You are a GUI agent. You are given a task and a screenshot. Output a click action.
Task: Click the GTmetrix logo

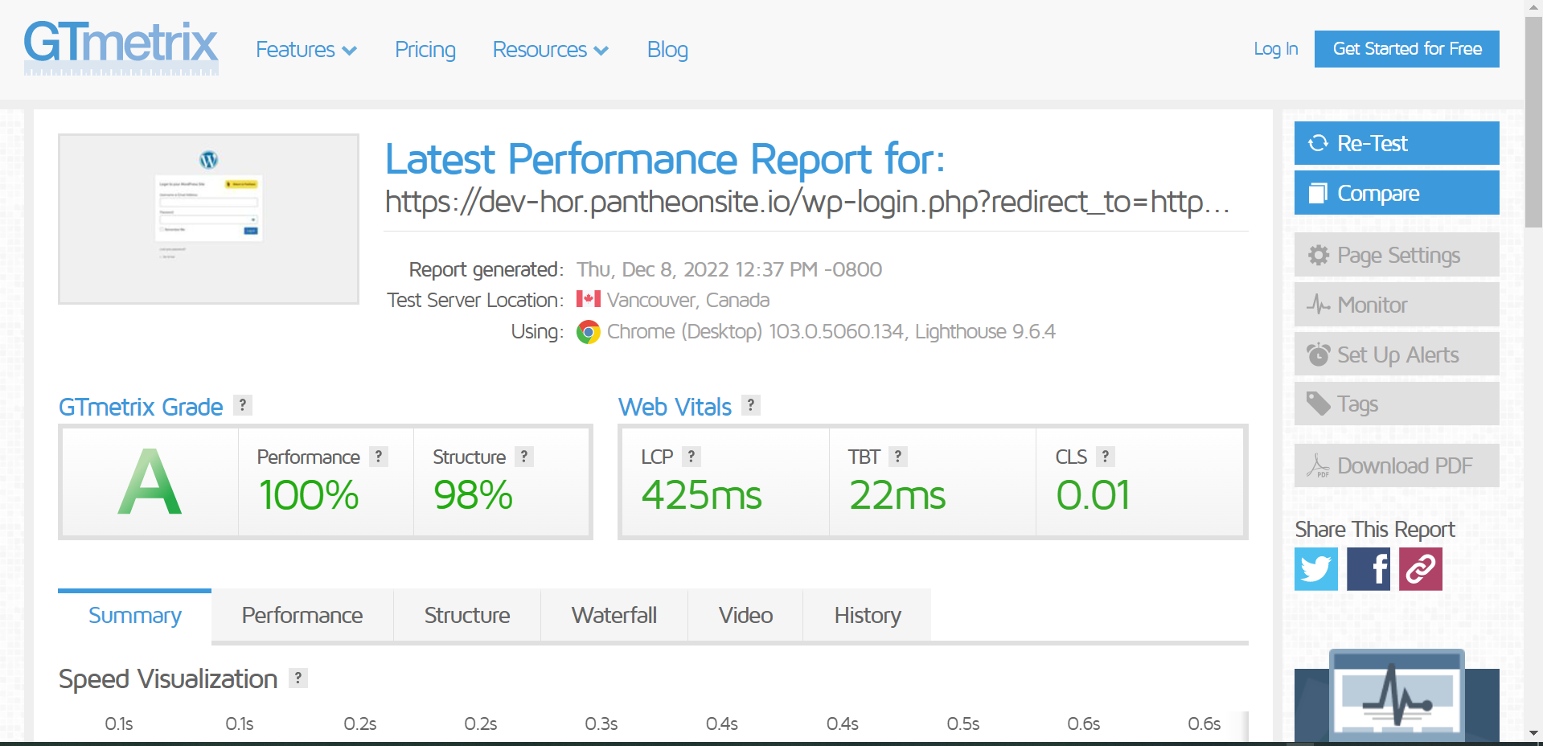(121, 46)
